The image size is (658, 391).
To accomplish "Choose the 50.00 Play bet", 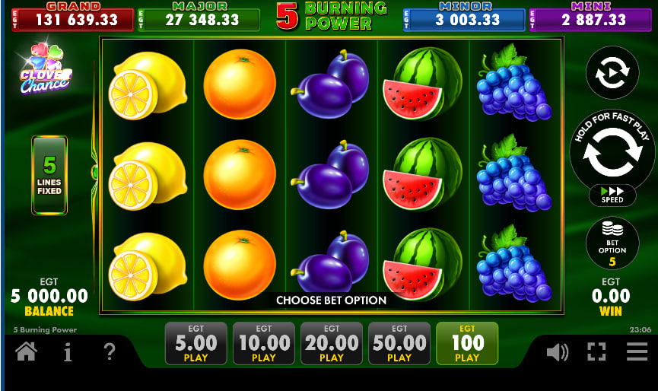I will click(399, 344).
